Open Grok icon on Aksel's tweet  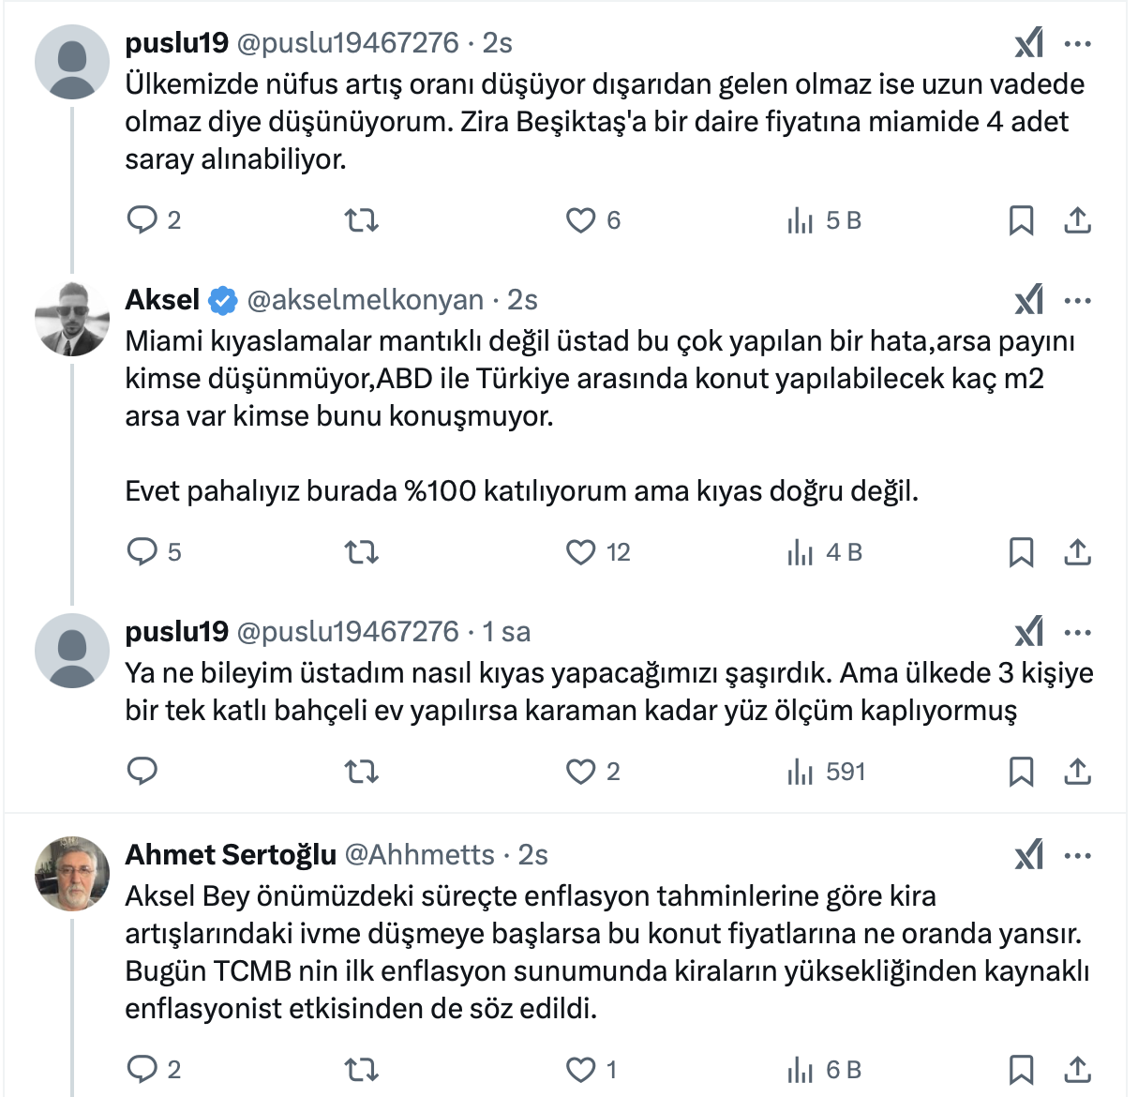point(1028,300)
